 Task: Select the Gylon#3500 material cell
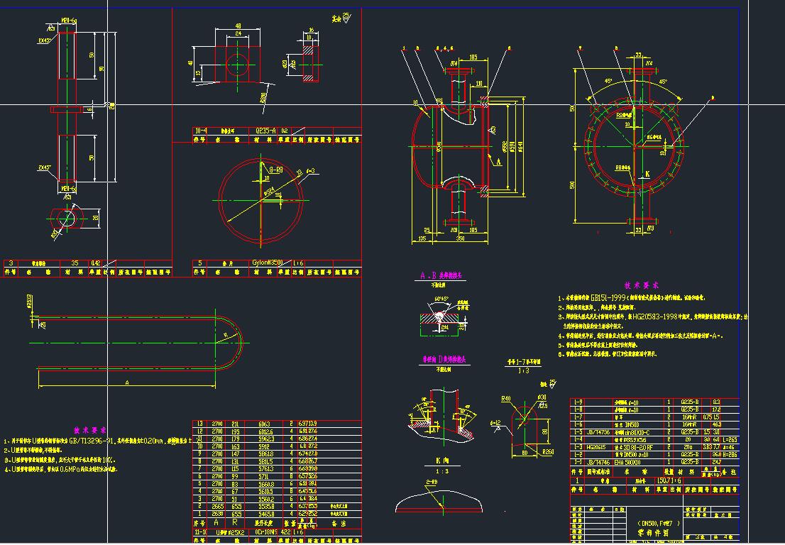coord(268,263)
